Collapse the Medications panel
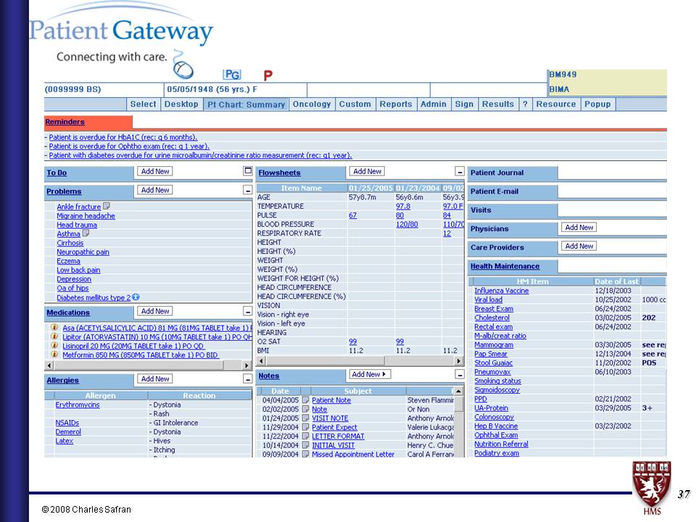The height and width of the screenshot is (522, 696). 248,311
